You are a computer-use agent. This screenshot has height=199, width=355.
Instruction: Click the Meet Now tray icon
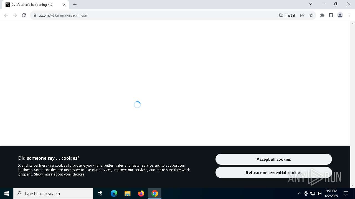pyautogui.click(x=306, y=193)
